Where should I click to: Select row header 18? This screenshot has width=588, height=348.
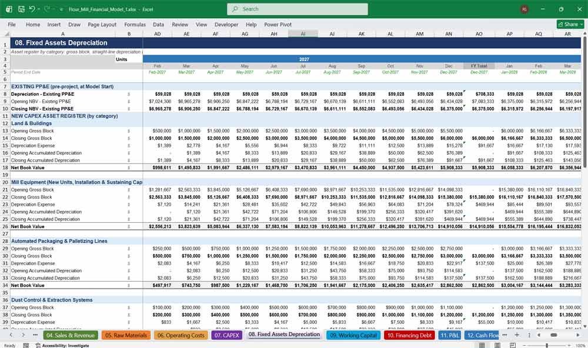point(5,168)
